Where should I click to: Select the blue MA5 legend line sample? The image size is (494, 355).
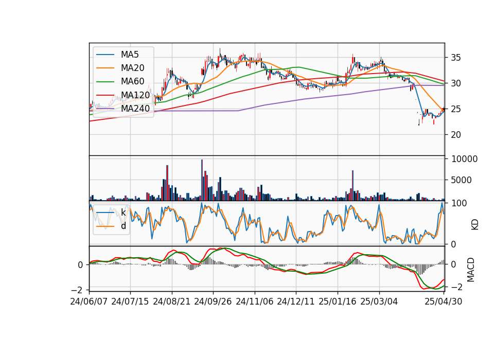pos(105,55)
